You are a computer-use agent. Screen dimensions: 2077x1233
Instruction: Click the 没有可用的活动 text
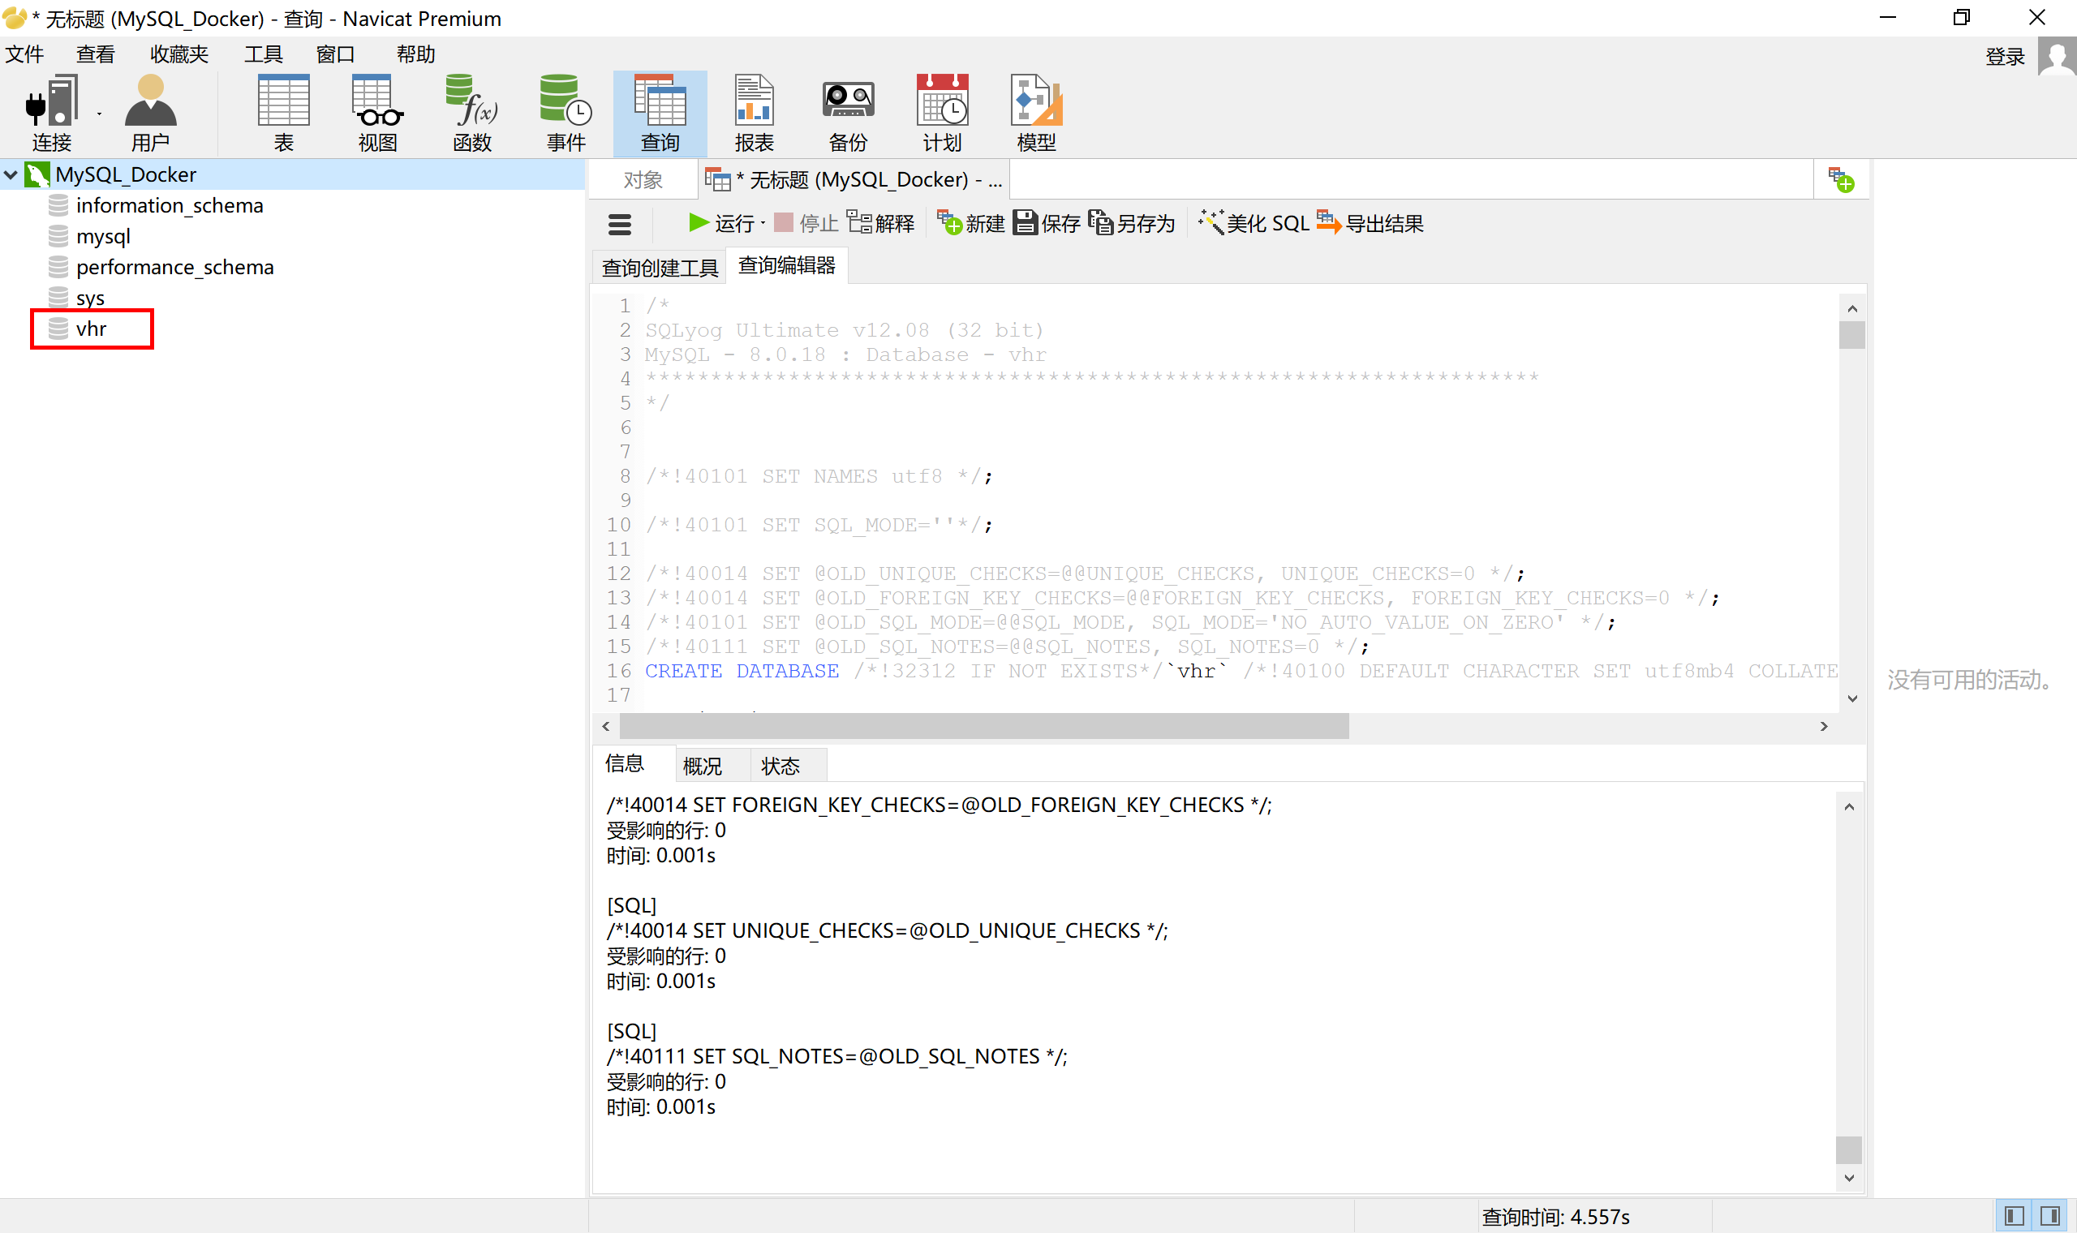(1971, 680)
